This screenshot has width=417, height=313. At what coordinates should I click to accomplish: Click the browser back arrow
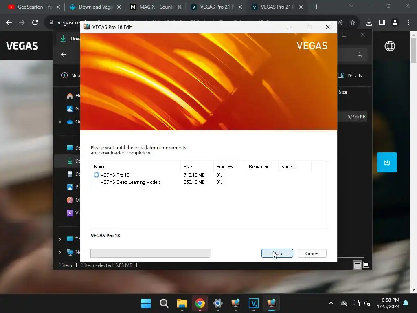[9, 23]
